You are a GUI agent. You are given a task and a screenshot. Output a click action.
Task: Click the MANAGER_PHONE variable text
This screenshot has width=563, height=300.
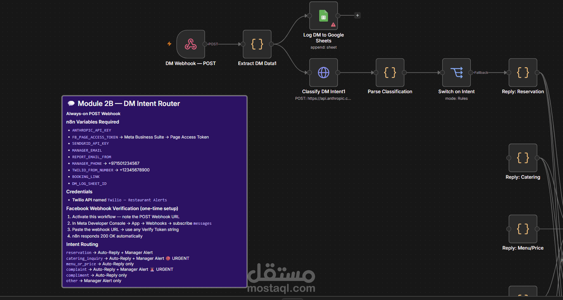pos(87,164)
